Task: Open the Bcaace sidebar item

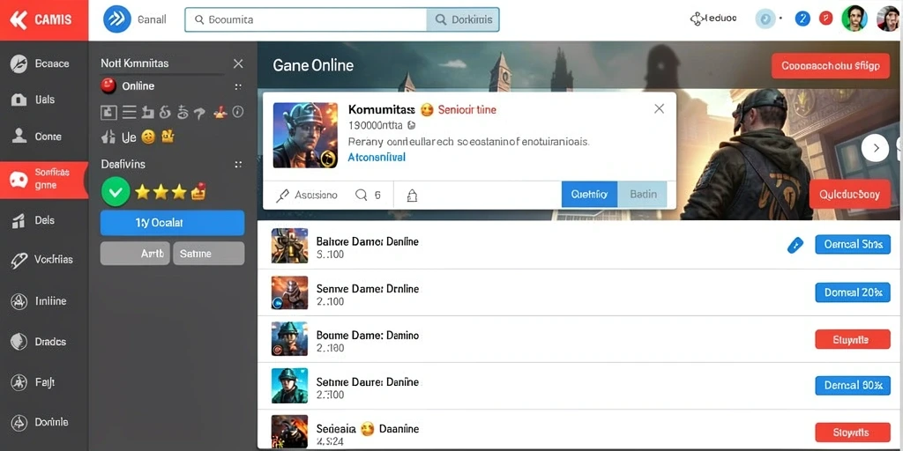Action: tap(44, 63)
